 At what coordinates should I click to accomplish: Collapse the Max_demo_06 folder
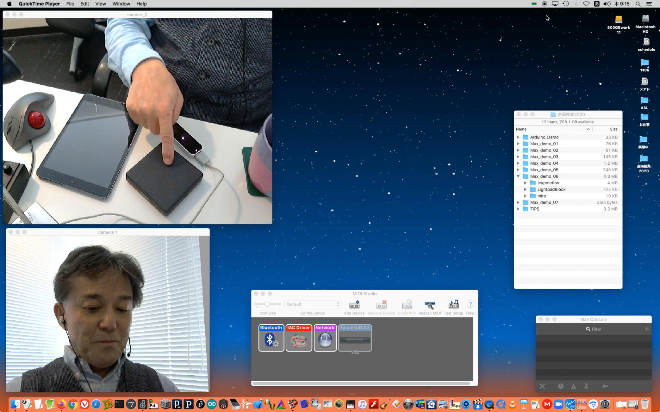pos(518,176)
